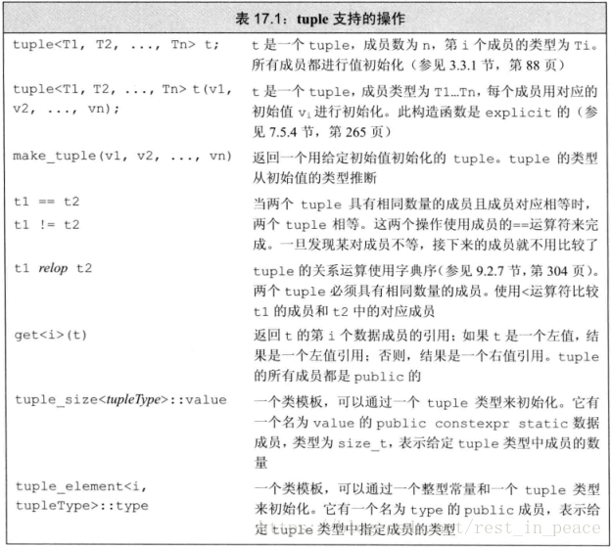The height and width of the screenshot is (547, 612).
Task: Click the code 't1 relop t2'
Action: [53, 268]
